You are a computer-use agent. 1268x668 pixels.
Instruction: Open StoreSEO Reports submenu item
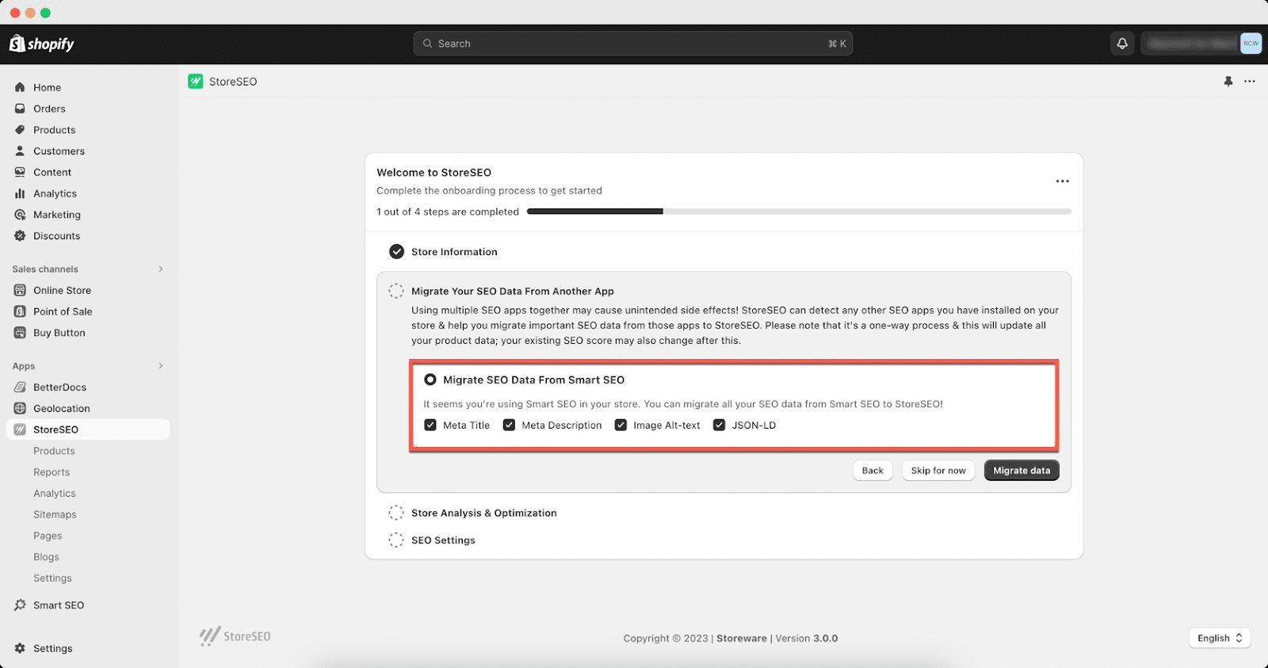point(52,472)
